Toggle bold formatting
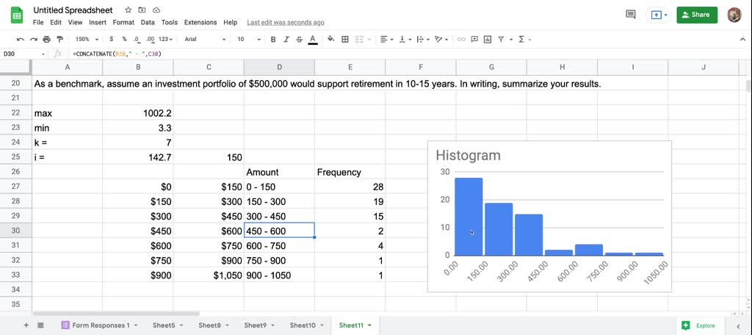 (273, 39)
